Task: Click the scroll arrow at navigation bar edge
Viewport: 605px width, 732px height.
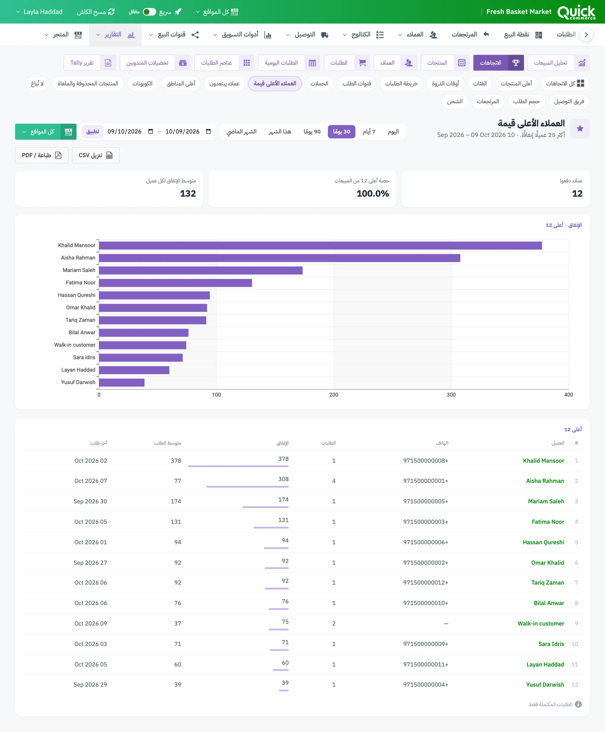Action: click(586, 34)
